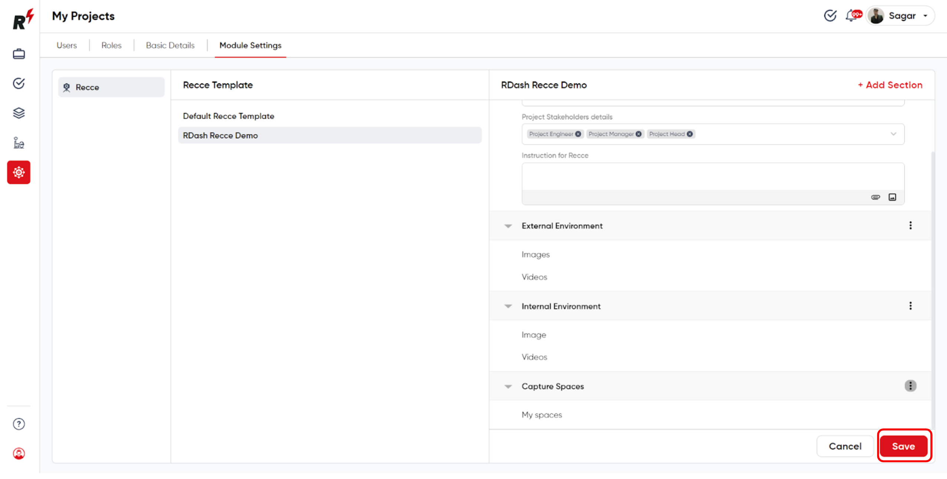Click the Recce Template heading
Image resolution: width=947 pixels, height=479 pixels.
[218, 85]
